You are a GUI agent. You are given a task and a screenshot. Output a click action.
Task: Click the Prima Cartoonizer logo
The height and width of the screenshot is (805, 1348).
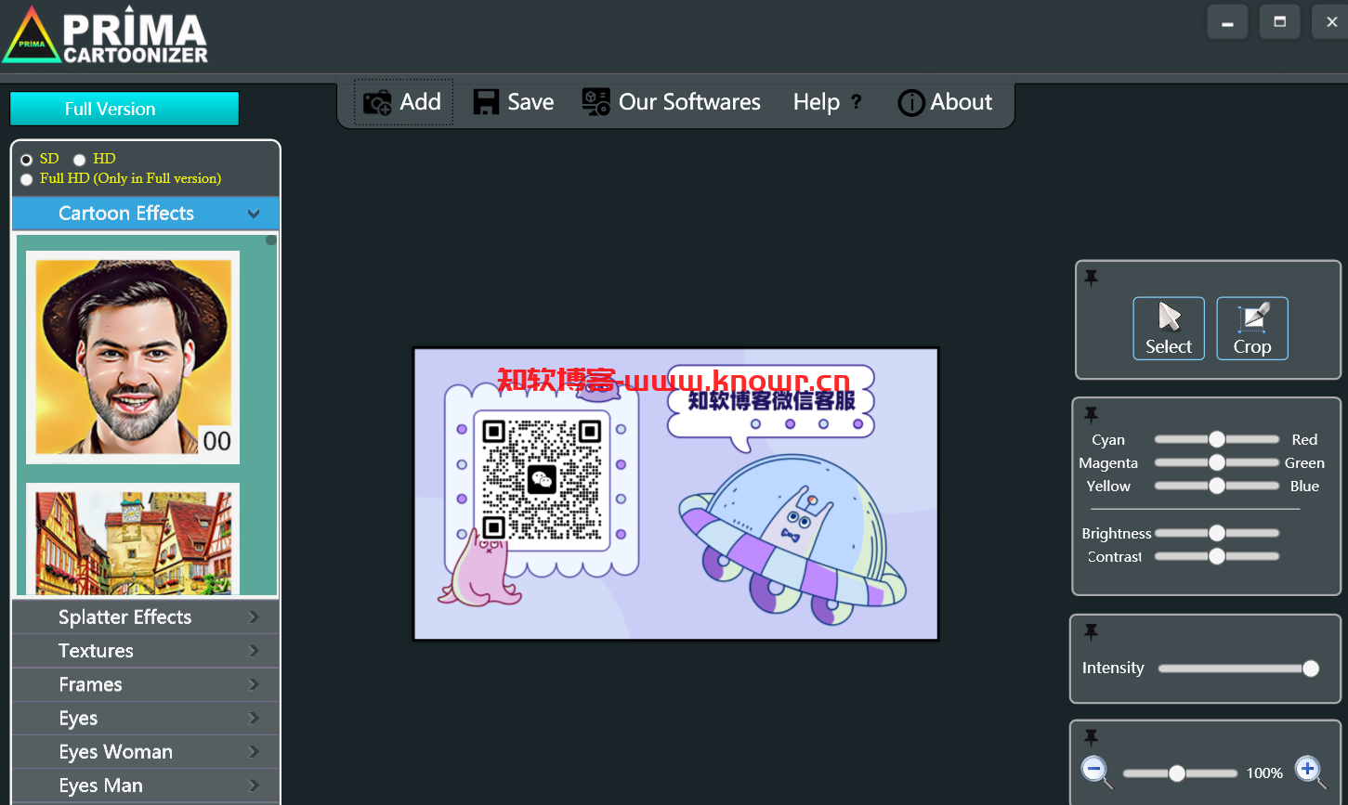(x=106, y=35)
